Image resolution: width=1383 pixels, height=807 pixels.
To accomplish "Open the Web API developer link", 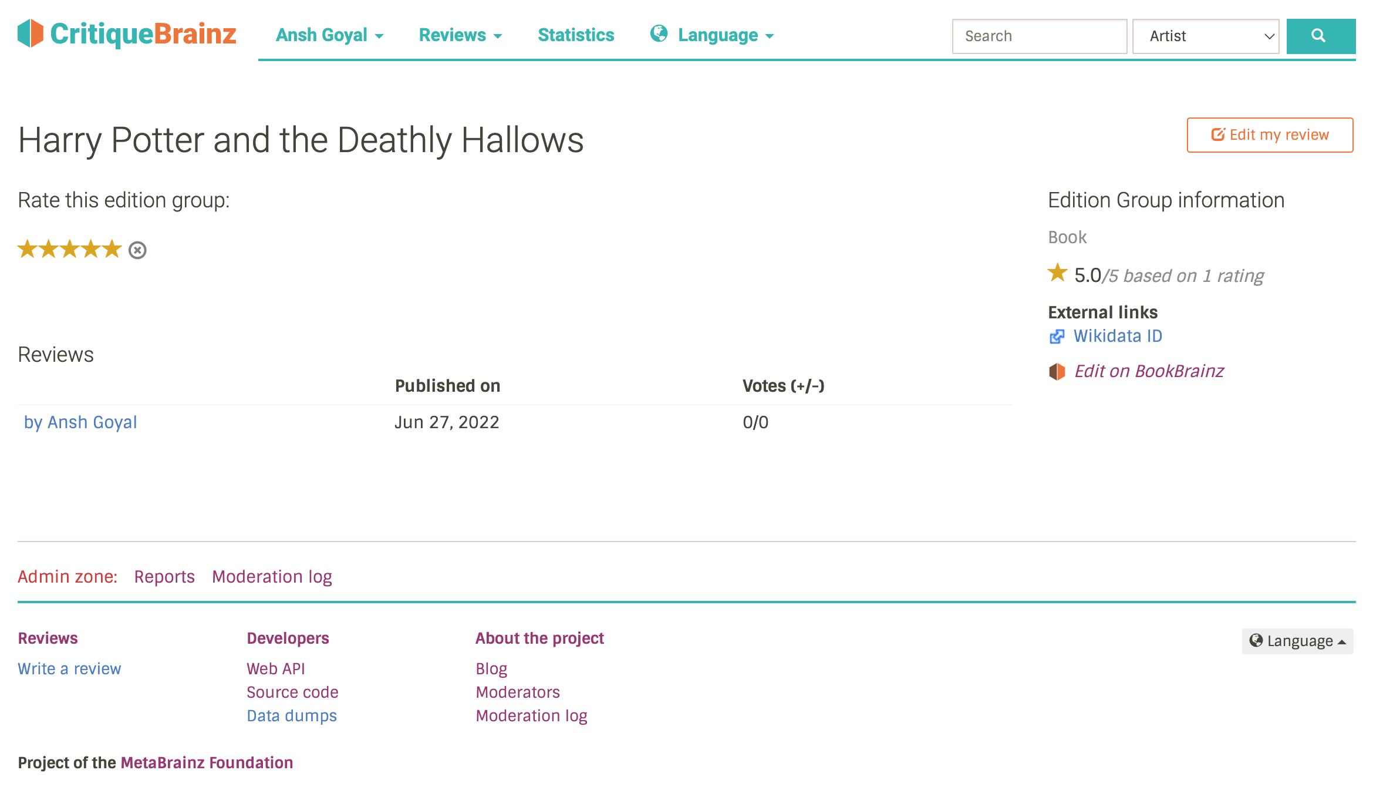I will click(x=276, y=669).
